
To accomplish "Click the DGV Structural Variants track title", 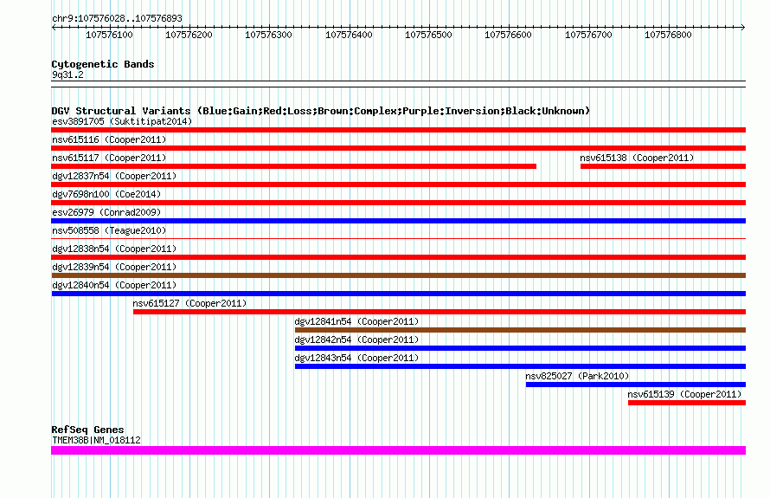I will (320, 111).
